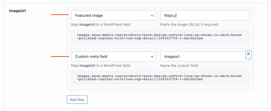Click the 'Name the custom field' hint text
271x111 pixels.
(x=179, y=65)
